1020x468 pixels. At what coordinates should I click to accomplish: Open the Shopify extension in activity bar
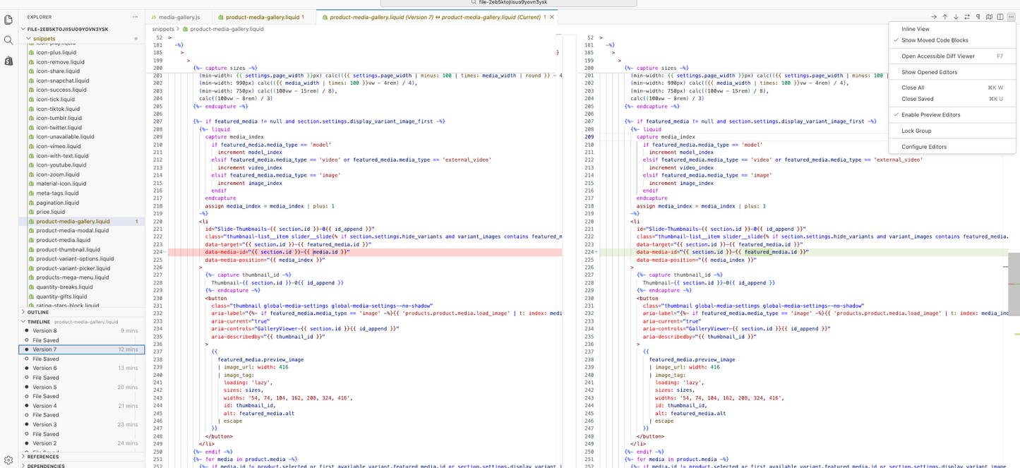[8, 61]
